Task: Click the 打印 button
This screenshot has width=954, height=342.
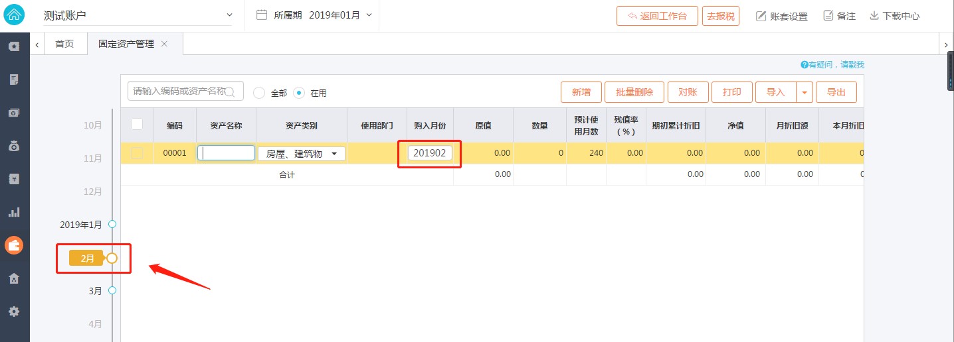Action: pyautogui.click(x=731, y=92)
